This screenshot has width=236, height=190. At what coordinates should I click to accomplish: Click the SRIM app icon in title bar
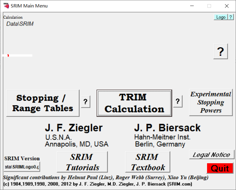(6, 6)
